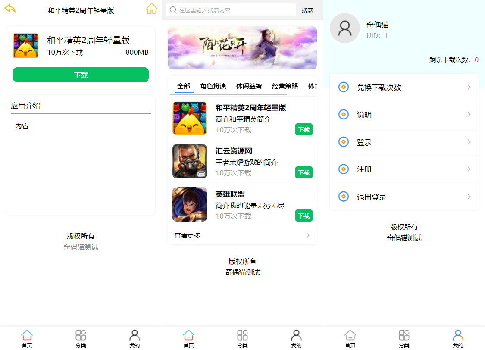The image size is (485, 350).
Task: Download 和平精英2周年轻量版 from list
Action: point(304,130)
